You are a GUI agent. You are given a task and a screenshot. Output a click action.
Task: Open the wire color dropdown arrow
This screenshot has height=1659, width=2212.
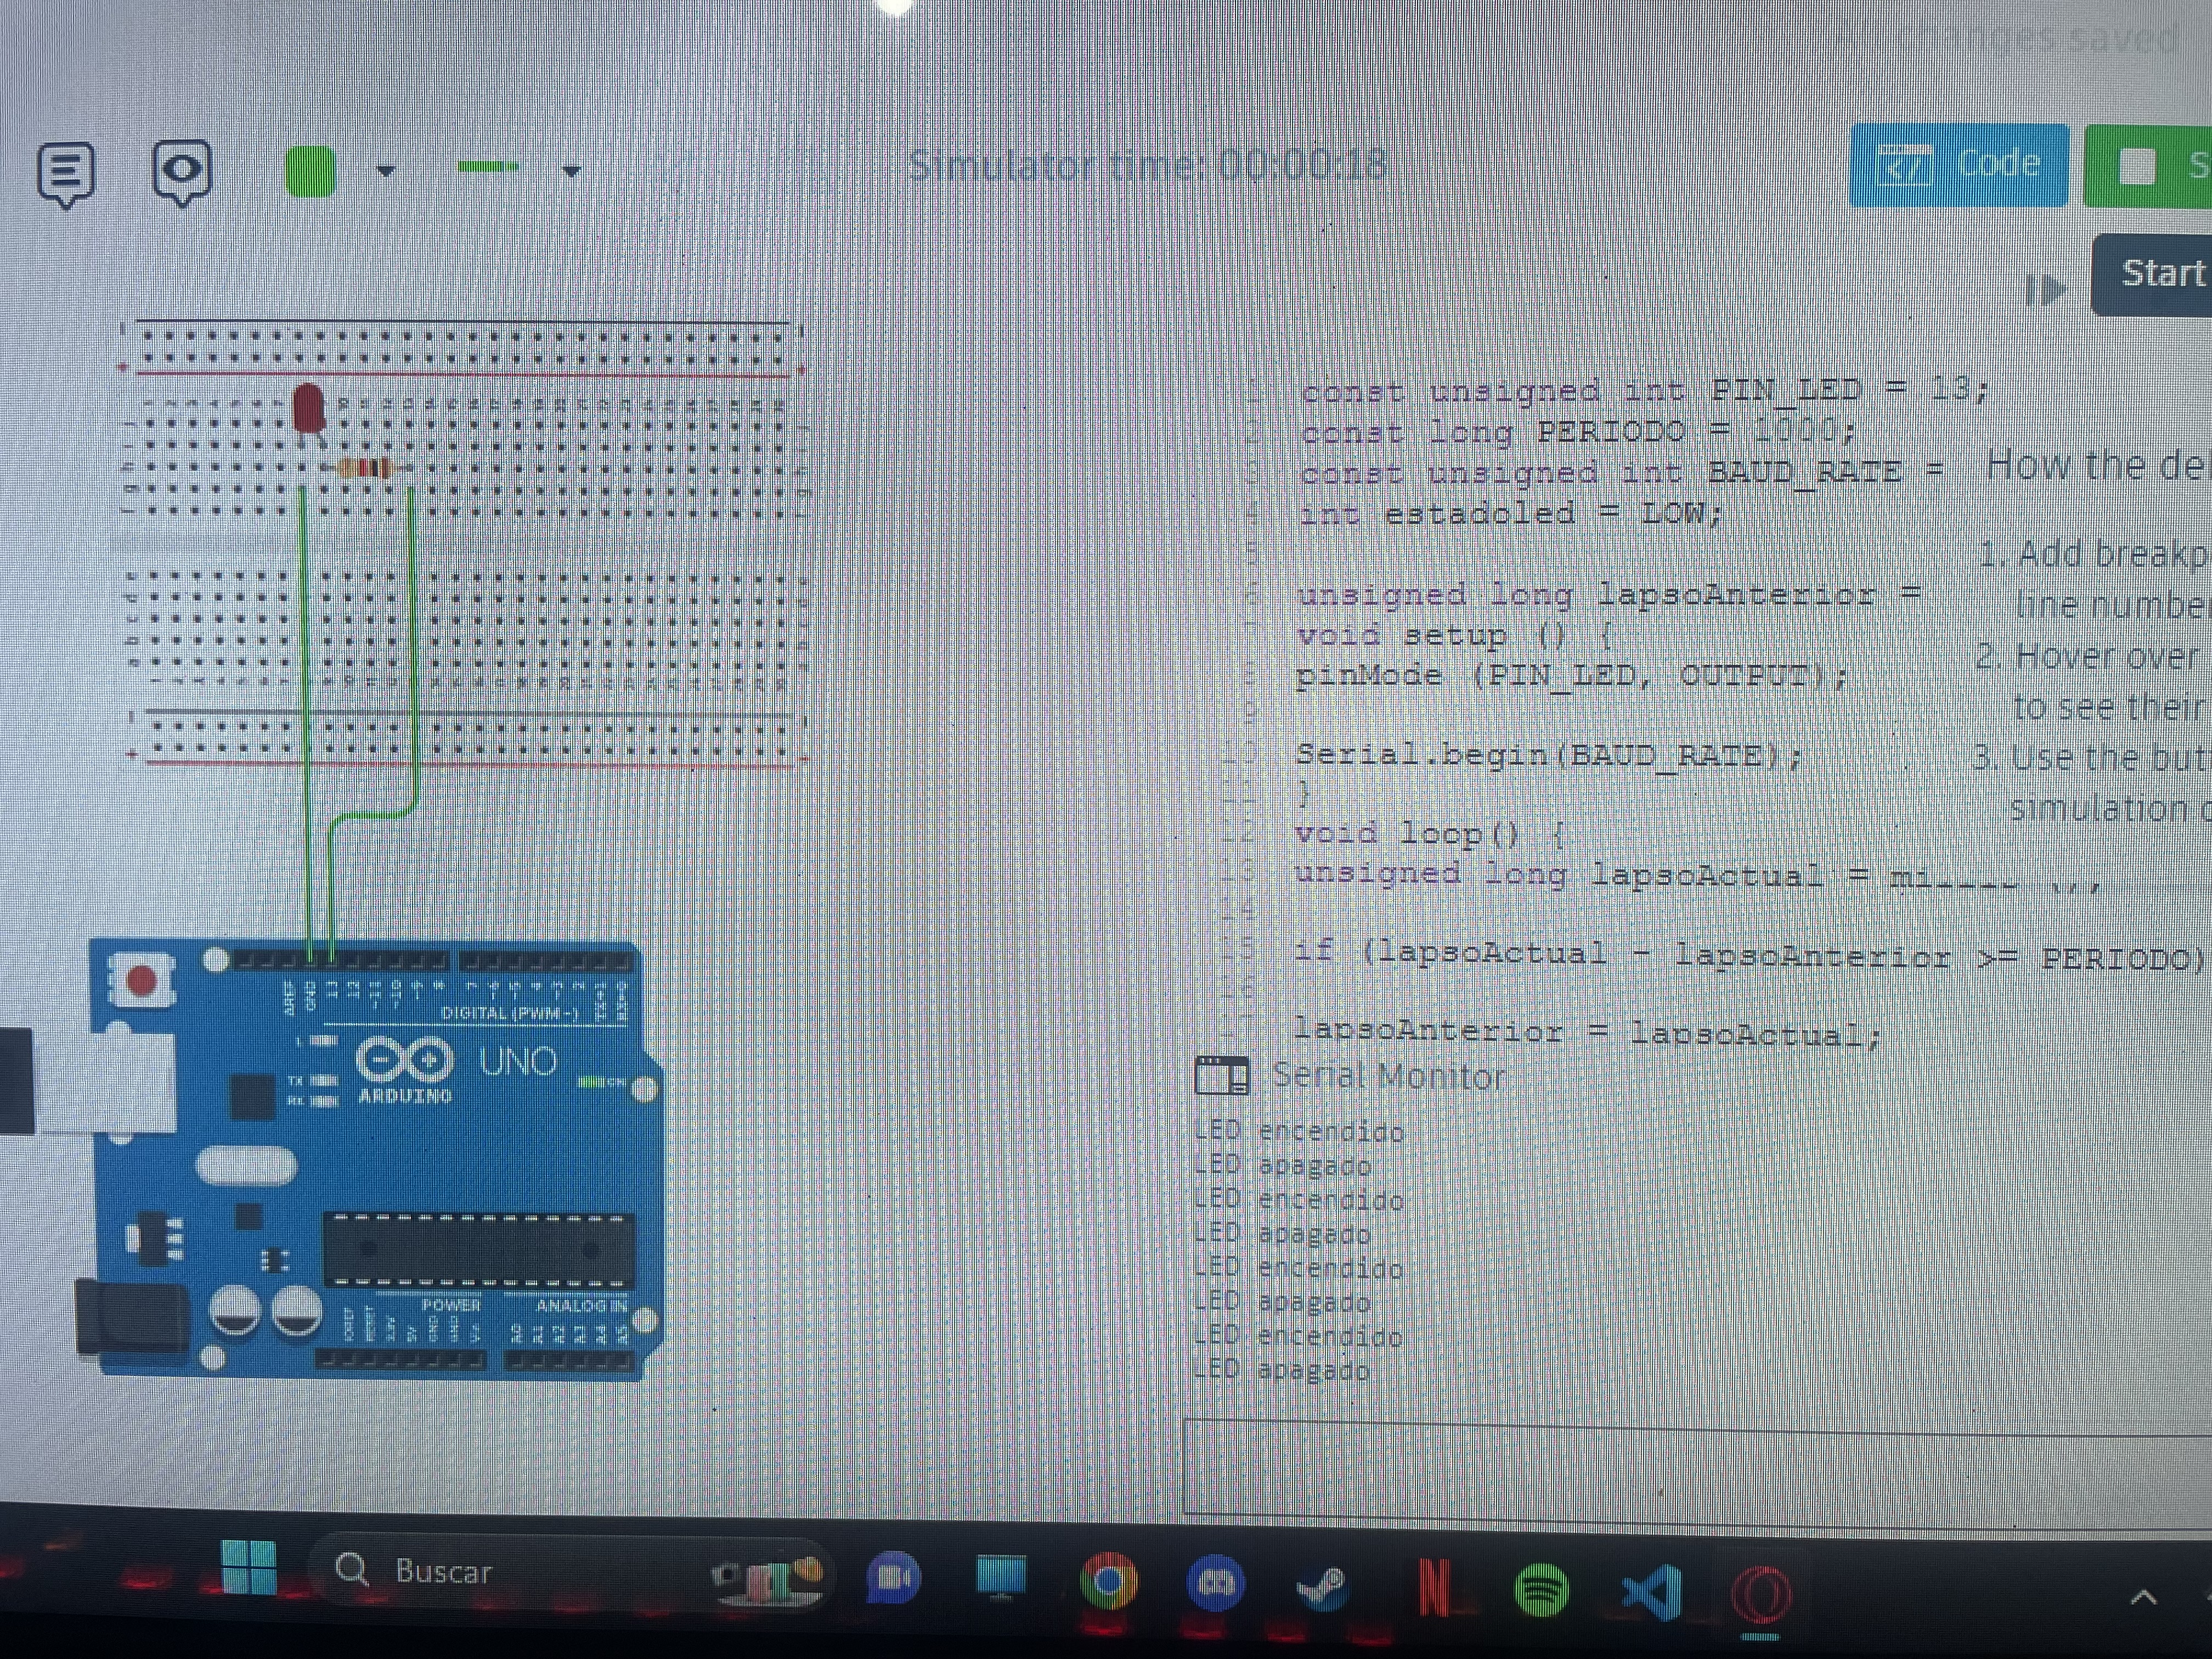click(386, 171)
